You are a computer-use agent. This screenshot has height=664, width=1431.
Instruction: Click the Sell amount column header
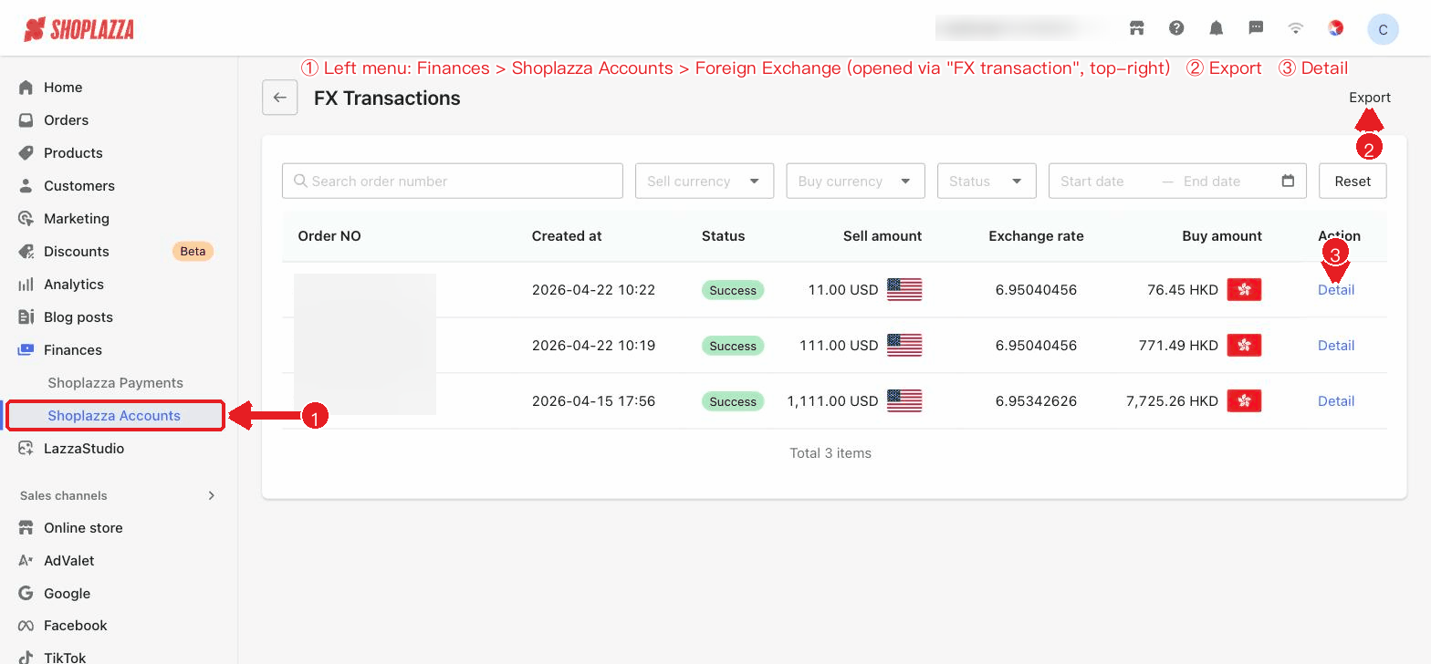pos(883,236)
